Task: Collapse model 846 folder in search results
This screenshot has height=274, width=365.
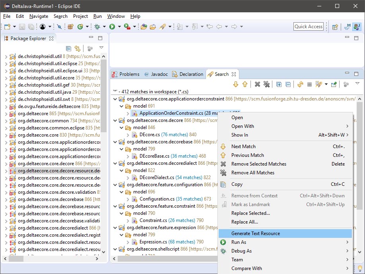Action: click(121, 127)
